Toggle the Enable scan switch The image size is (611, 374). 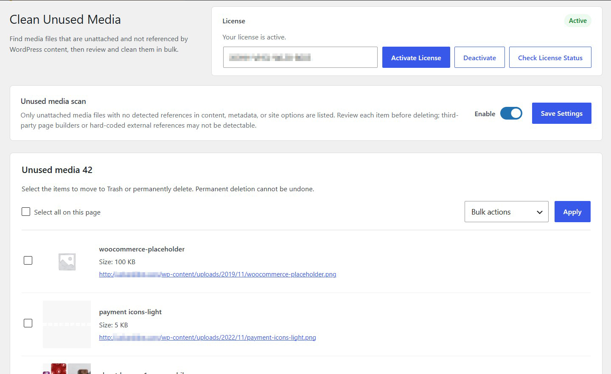[511, 113]
